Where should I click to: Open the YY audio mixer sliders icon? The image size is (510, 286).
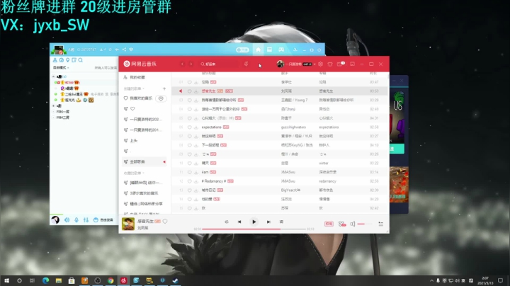click(x=86, y=220)
